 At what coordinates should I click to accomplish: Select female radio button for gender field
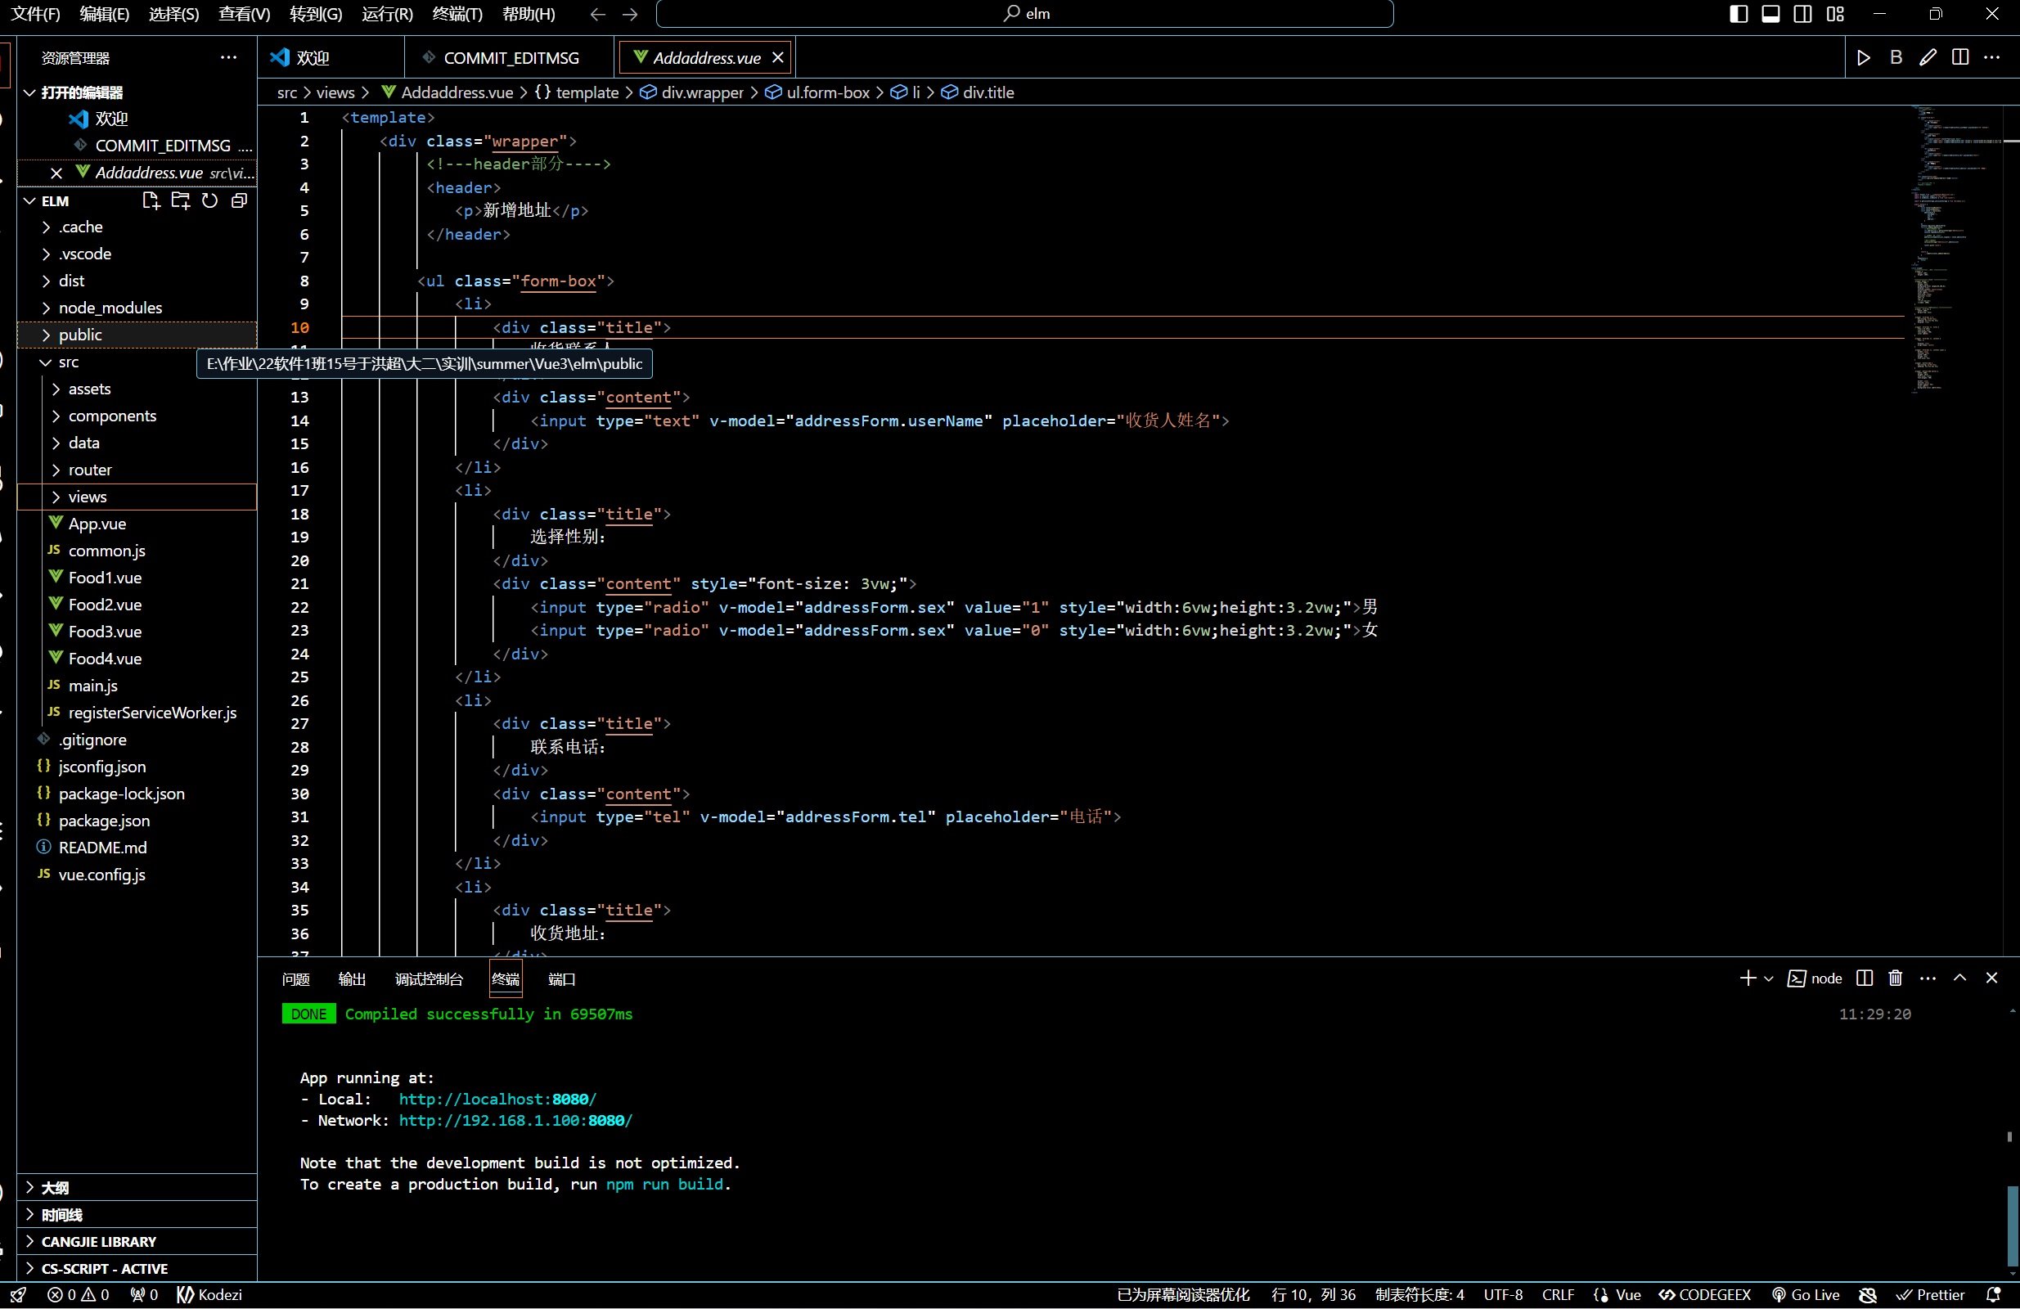(1372, 629)
